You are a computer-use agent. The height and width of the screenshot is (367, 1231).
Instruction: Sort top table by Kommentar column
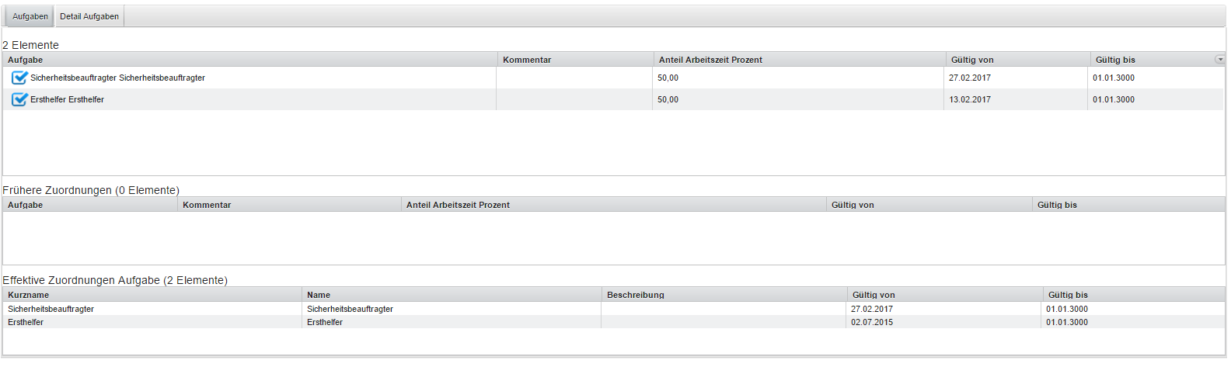tap(527, 60)
